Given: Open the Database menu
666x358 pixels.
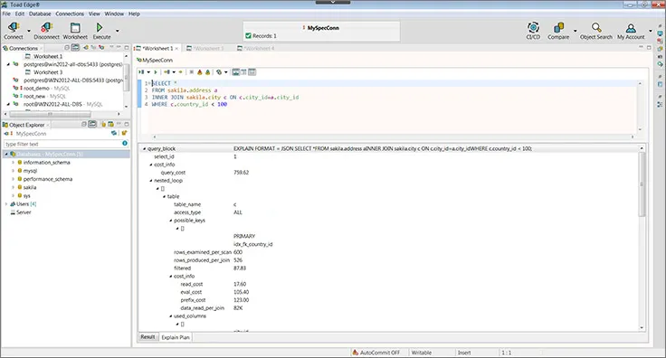Looking at the screenshot, I should pos(40,14).
